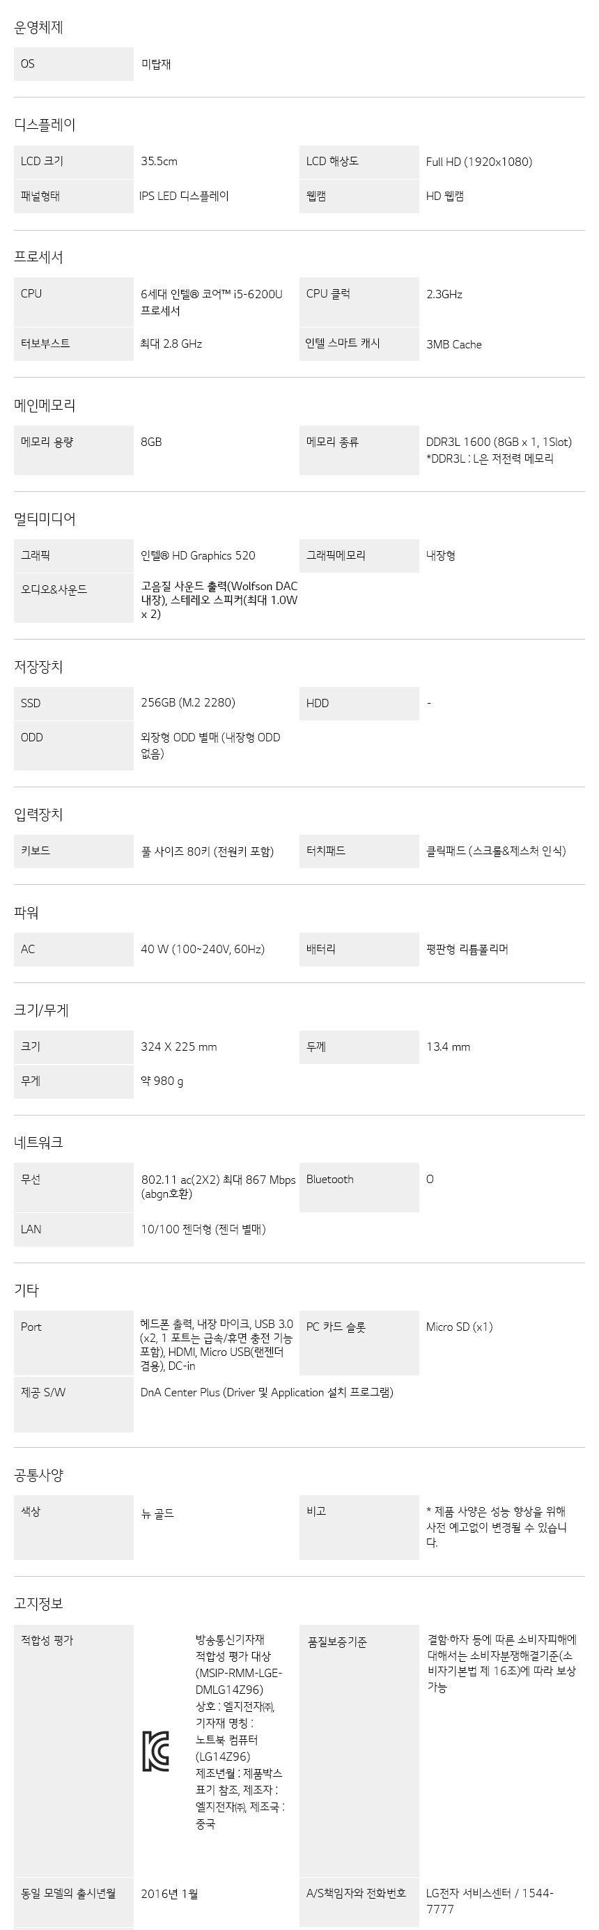Click the 메모리 종류 label cell

pyautogui.click(x=359, y=450)
